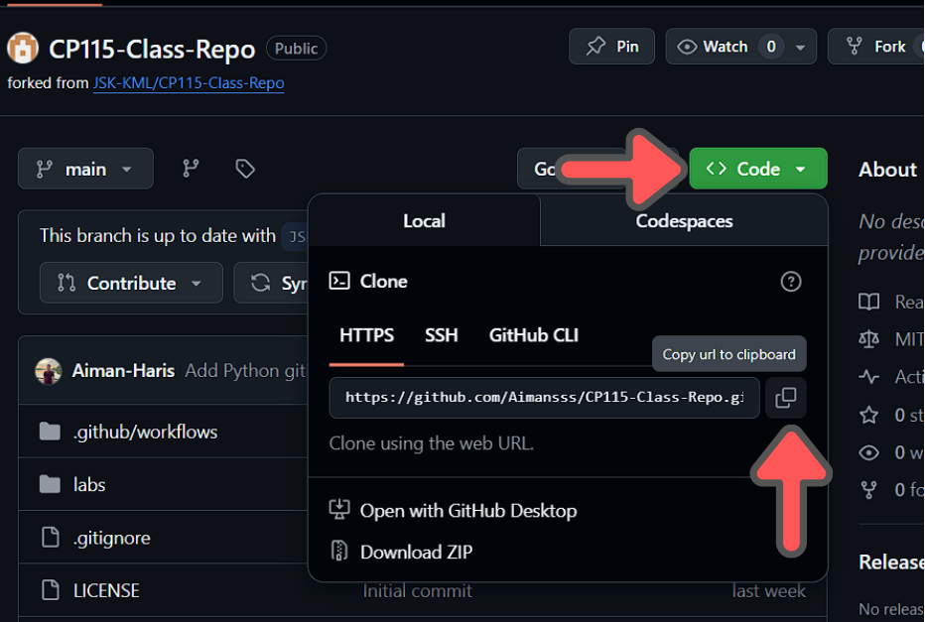
Task: Click Open with GitHub Desktop
Action: [x=468, y=511]
